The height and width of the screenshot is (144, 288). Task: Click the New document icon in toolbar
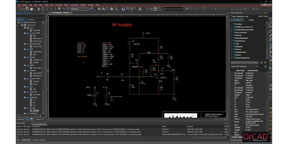tap(19, 8)
